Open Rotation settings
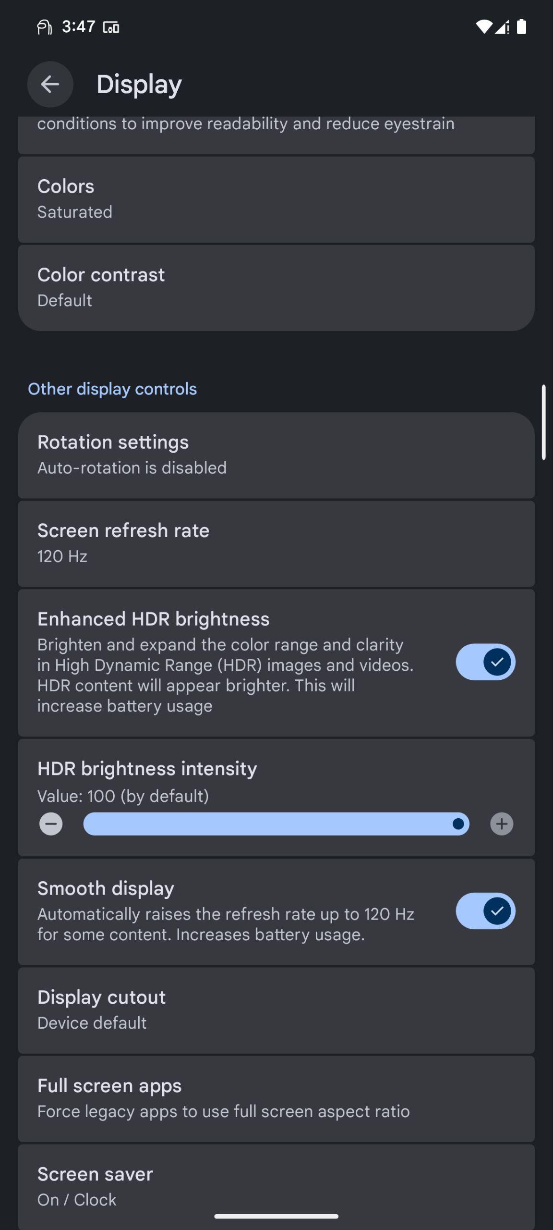Viewport: 553px width, 1230px height. 276,455
